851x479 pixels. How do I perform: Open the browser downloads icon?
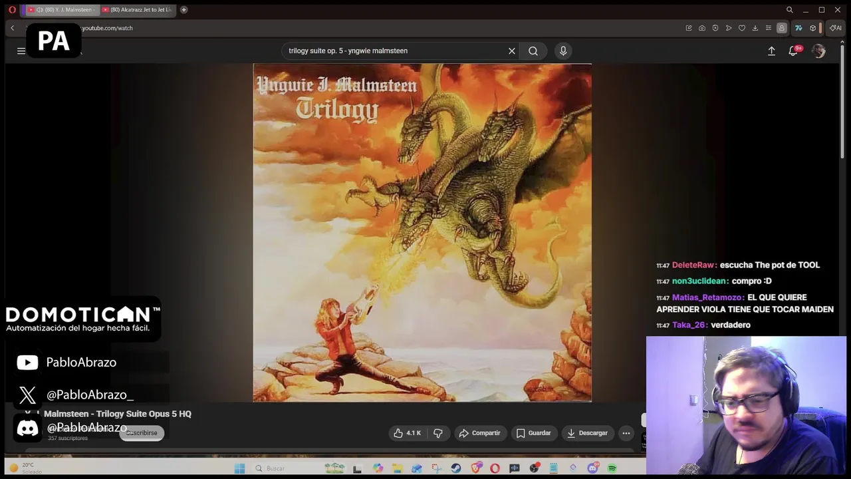pyautogui.click(x=755, y=28)
